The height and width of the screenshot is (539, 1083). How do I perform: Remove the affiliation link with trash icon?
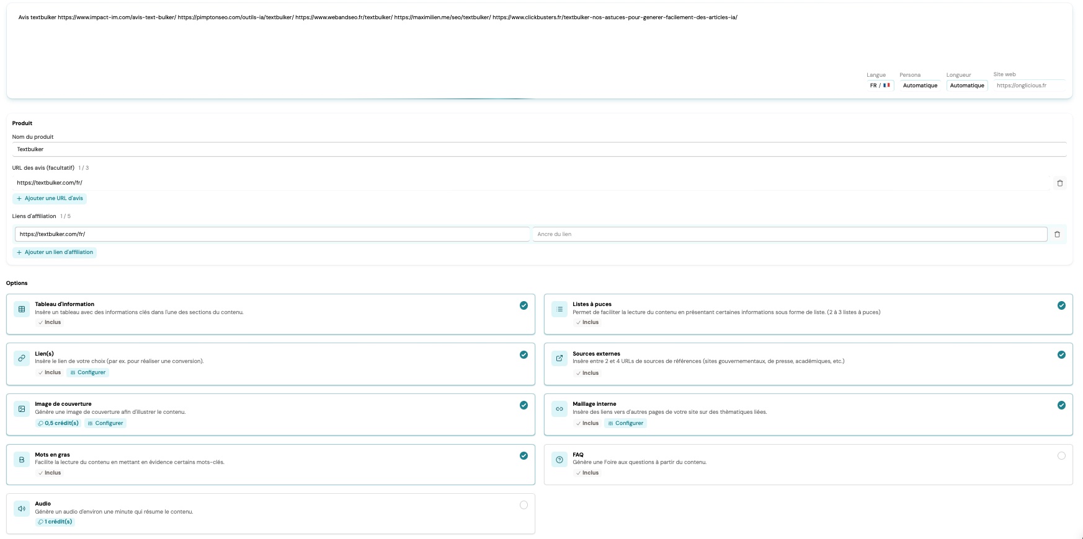[1057, 234]
